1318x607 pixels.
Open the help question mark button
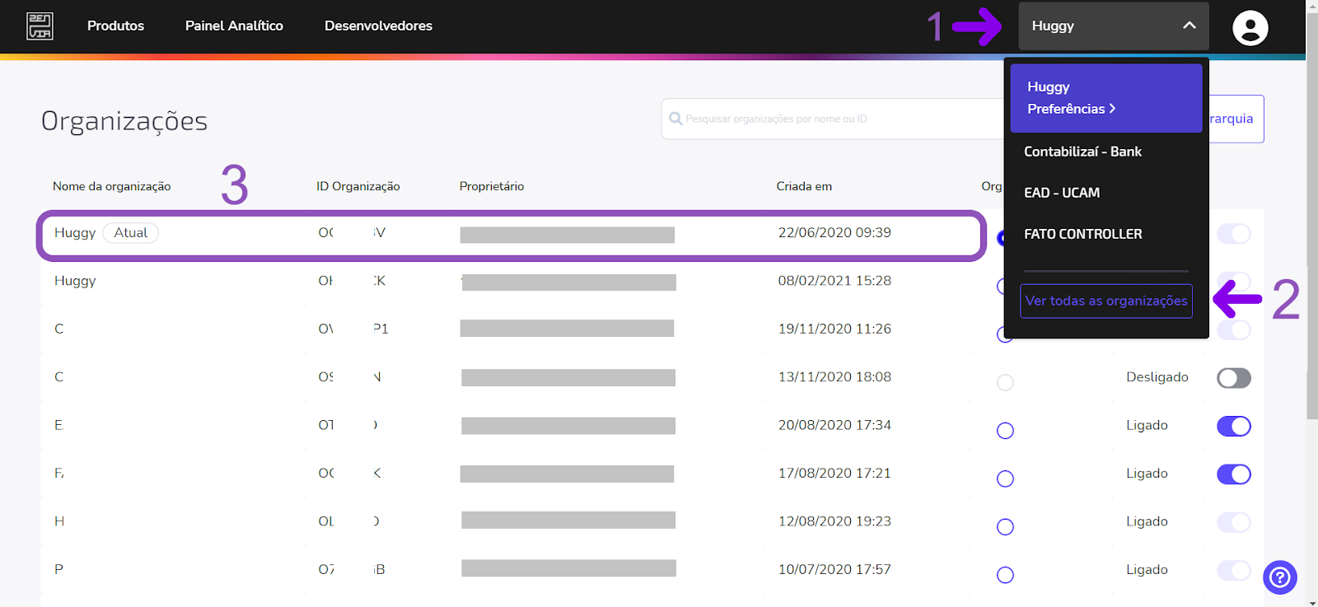click(1280, 577)
